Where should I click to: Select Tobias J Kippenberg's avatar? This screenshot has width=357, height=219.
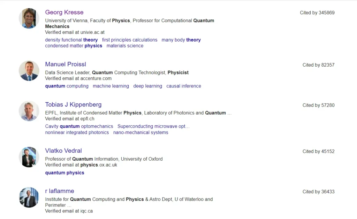click(29, 111)
